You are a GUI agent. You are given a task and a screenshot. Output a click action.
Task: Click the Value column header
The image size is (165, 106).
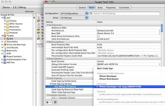(x=129, y=22)
